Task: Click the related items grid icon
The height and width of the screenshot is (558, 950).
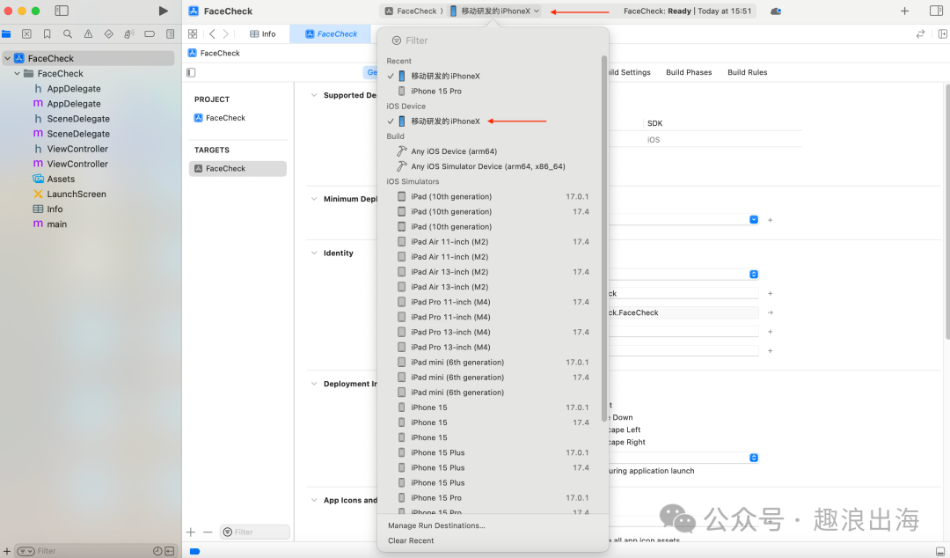Action: (x=193, y=34)
